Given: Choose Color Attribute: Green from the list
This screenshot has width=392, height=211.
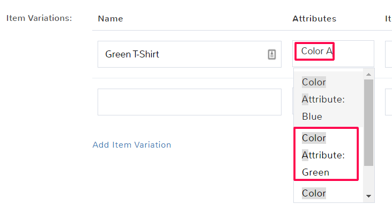Looking at the screenshot, I should [326, 155].
